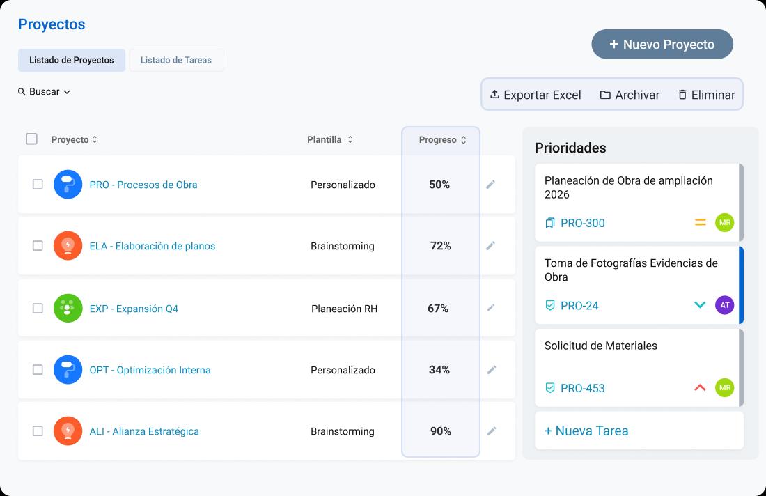This screenshot has height=496, width=766.
Task: Click low priority arrow on PRO-24
Action: point(700,305)
